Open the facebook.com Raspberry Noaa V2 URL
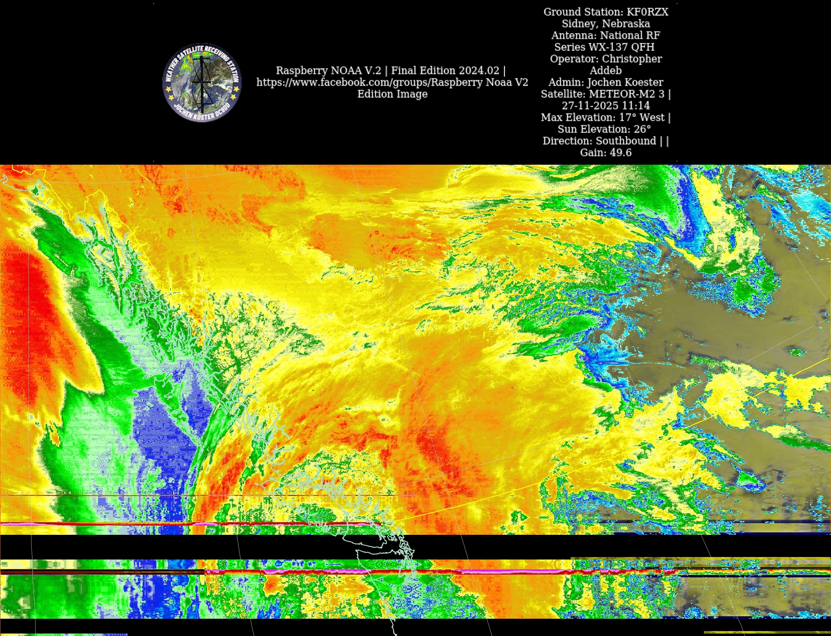831x636 pixels. [392, 82]
